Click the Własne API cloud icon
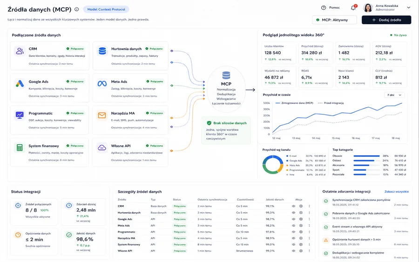Viewport: 419px width, 262px height. pos(102,148)
